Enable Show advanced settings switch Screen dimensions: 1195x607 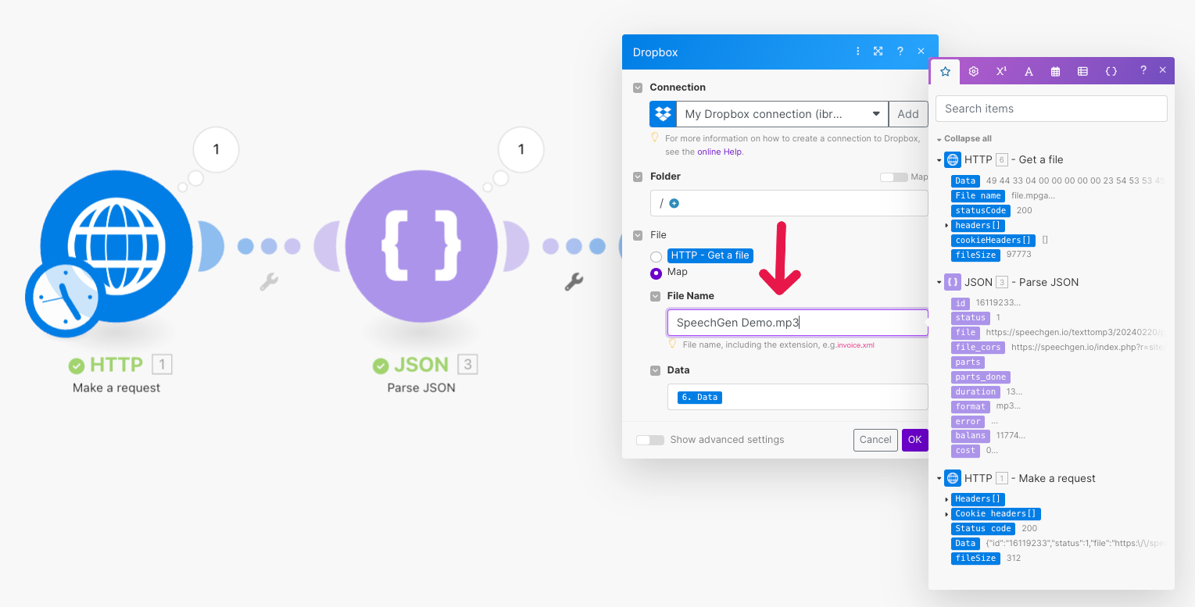pos(650,440)
